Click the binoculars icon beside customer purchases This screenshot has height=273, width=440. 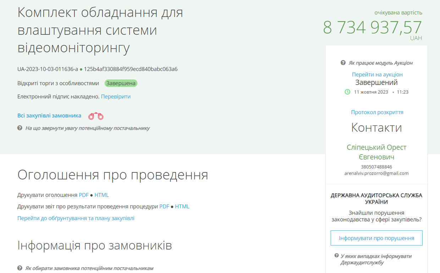(96, 116)
